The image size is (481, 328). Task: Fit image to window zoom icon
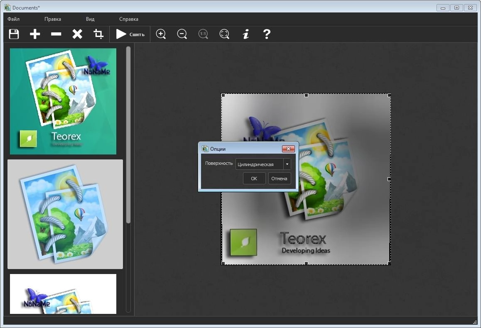click(224, 34)
